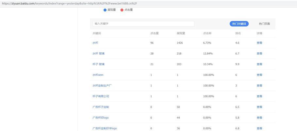Open the 水杯 keyword link
297x131 pixels.
point(95,43)
